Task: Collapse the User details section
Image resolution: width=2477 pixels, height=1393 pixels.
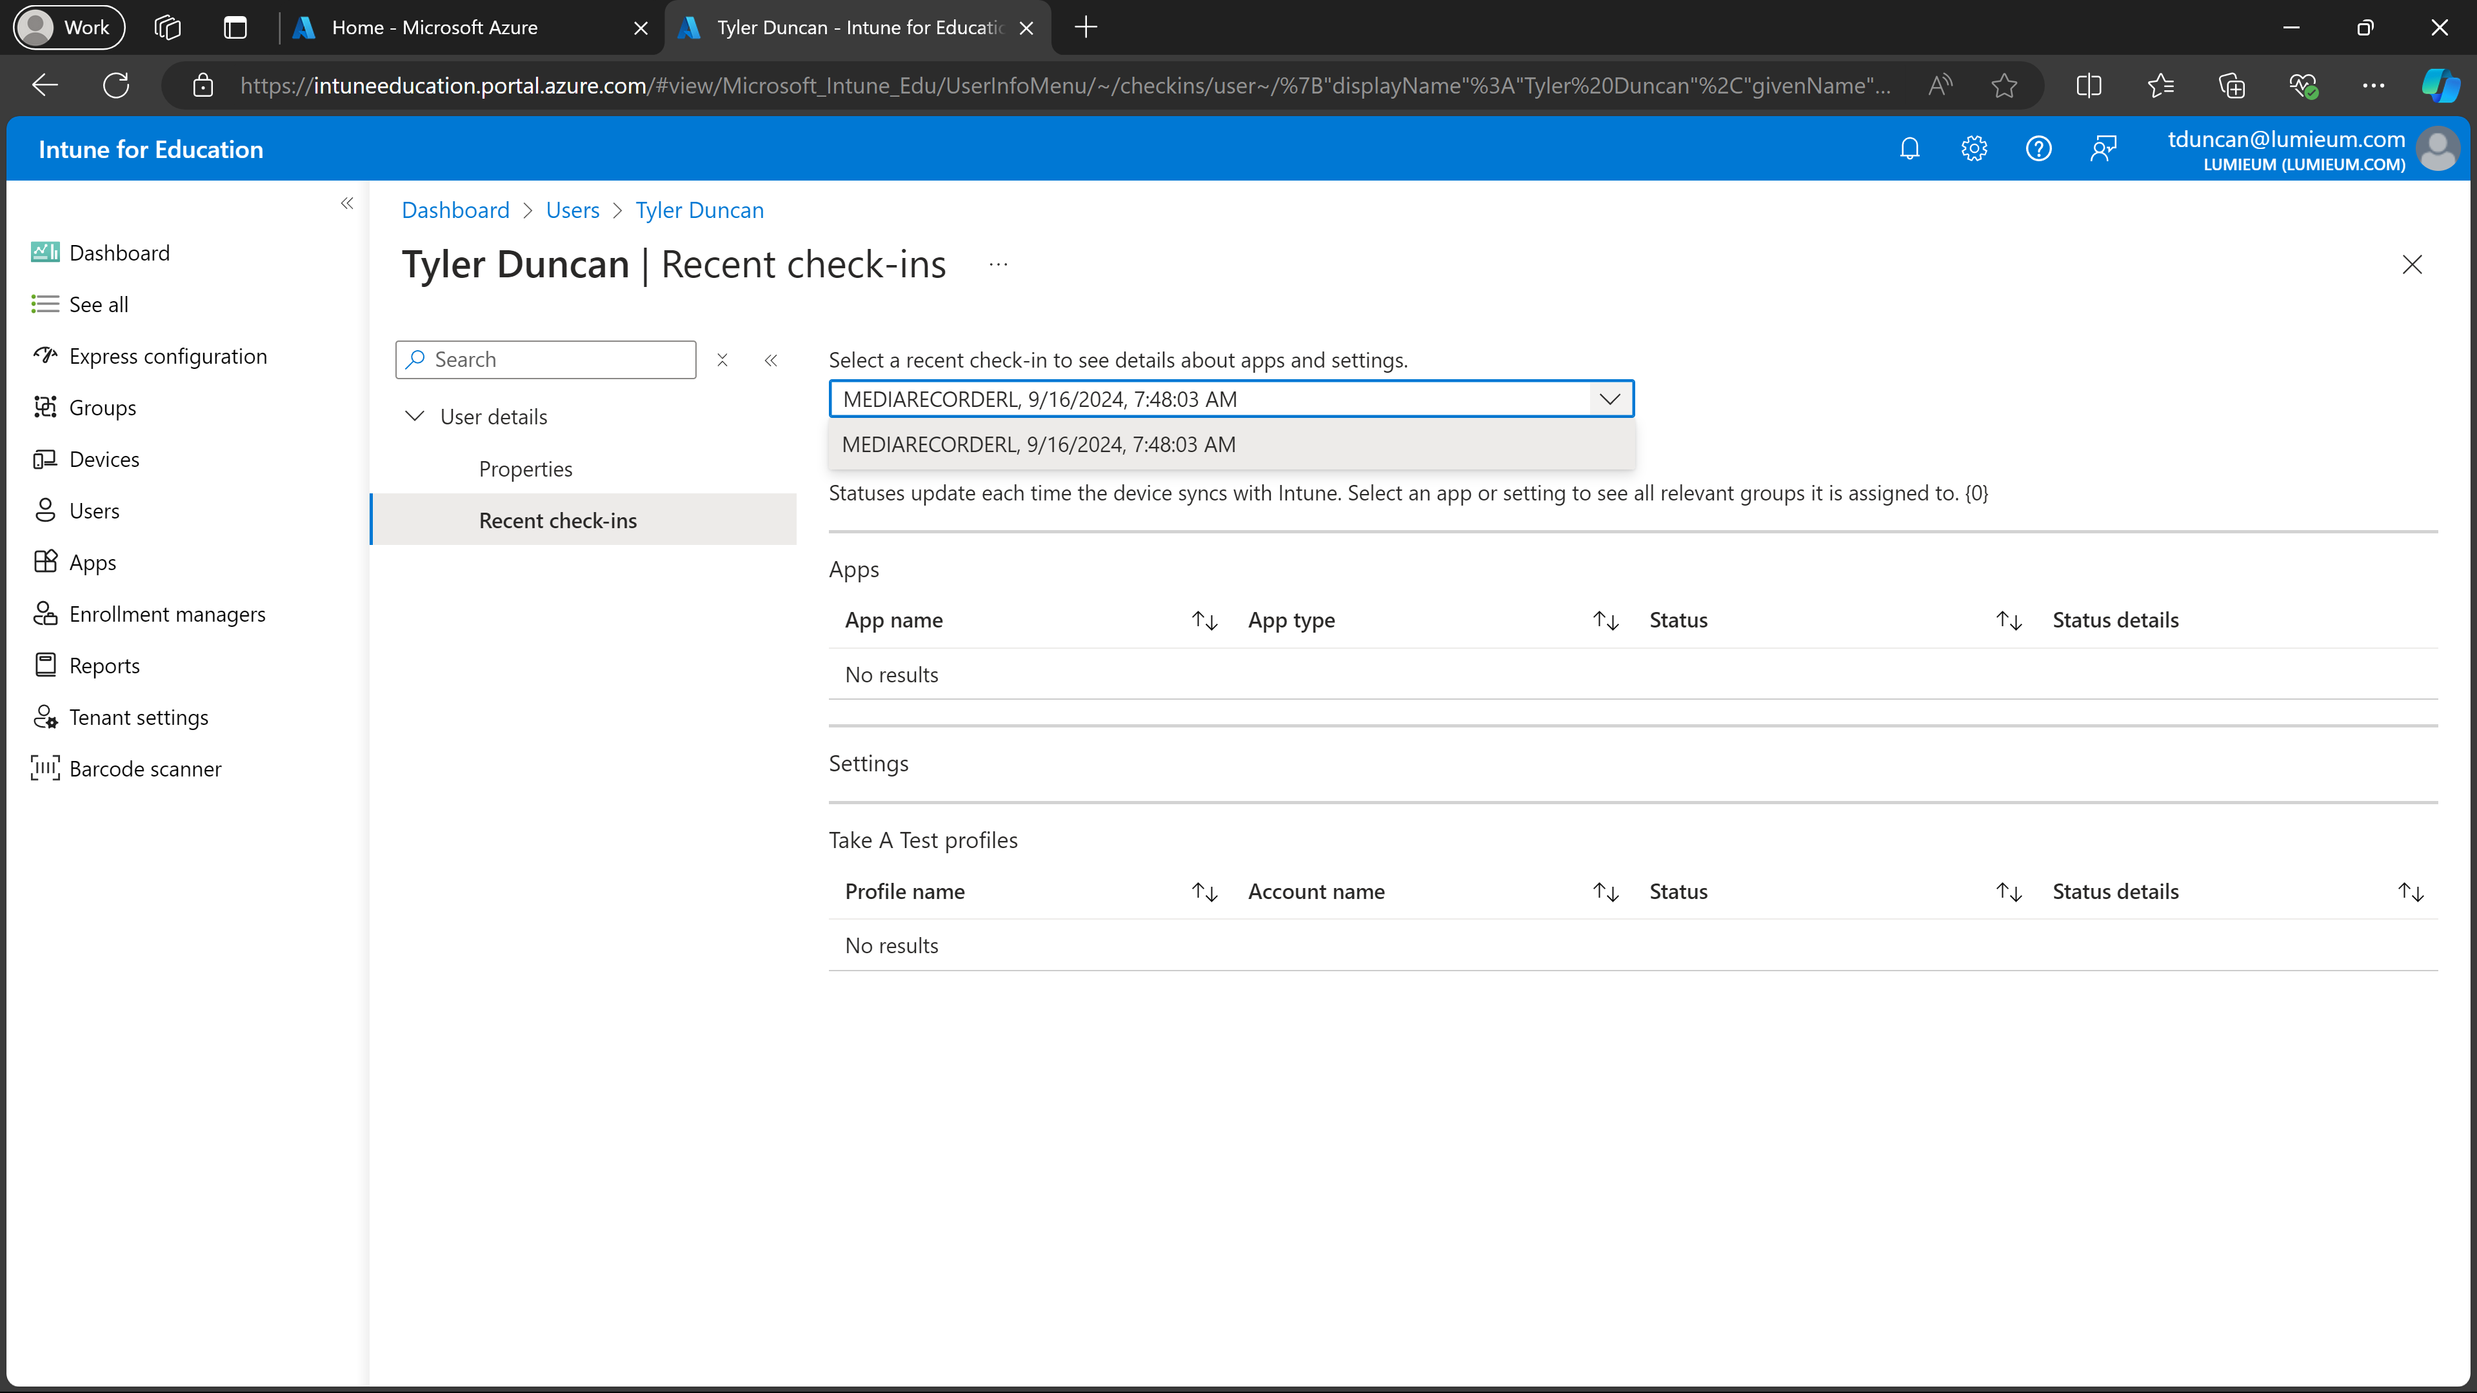Action: click(414, 416)
